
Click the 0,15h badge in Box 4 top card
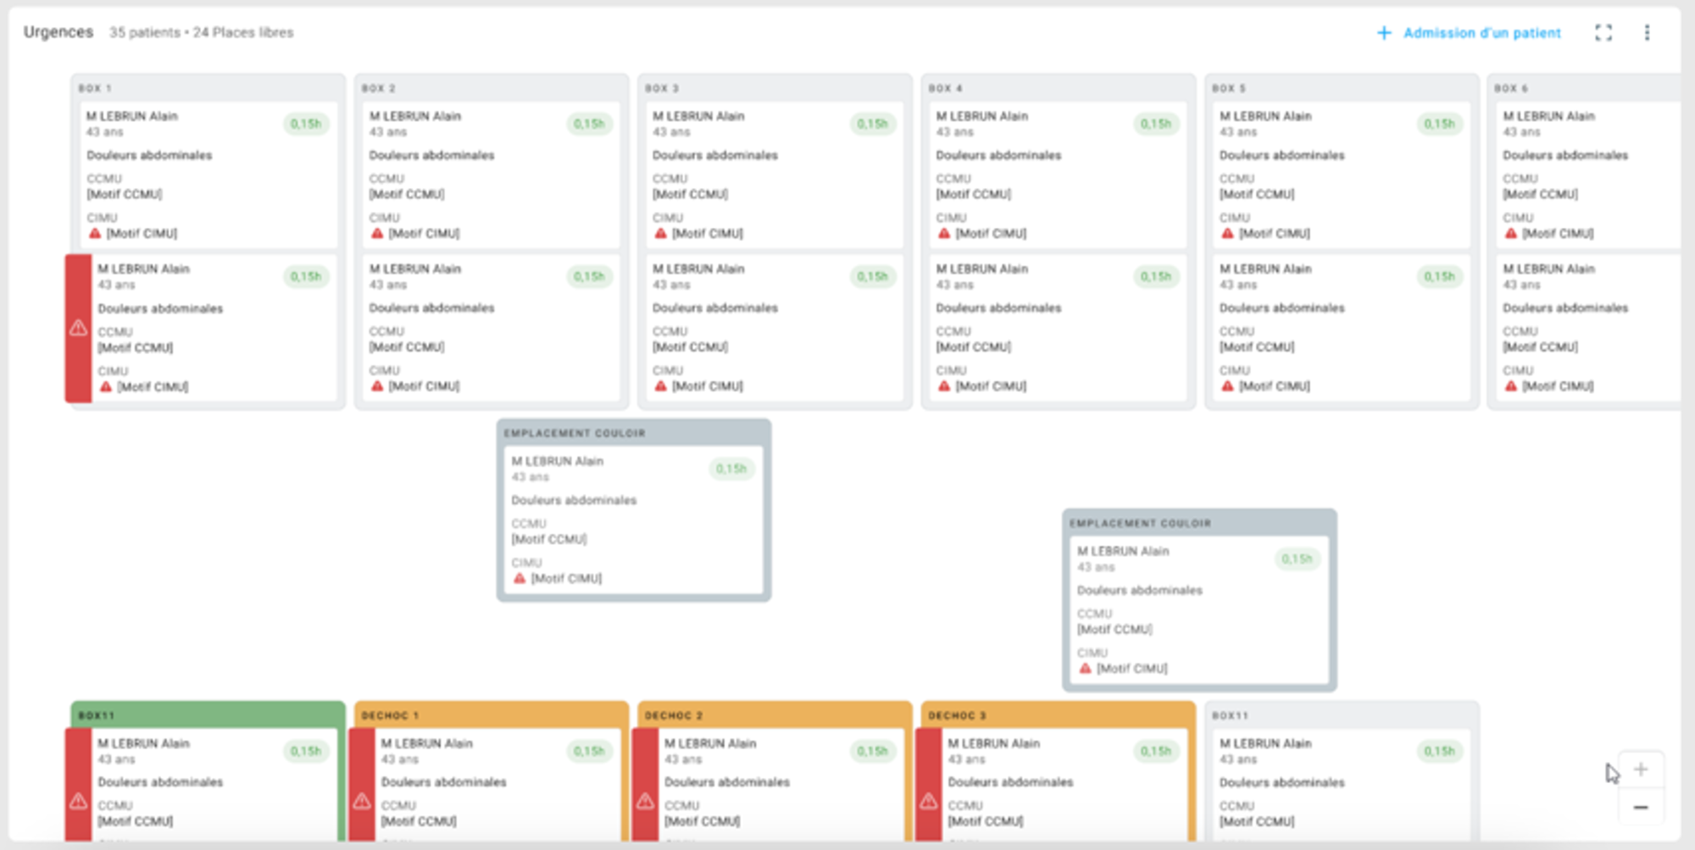1156,124
